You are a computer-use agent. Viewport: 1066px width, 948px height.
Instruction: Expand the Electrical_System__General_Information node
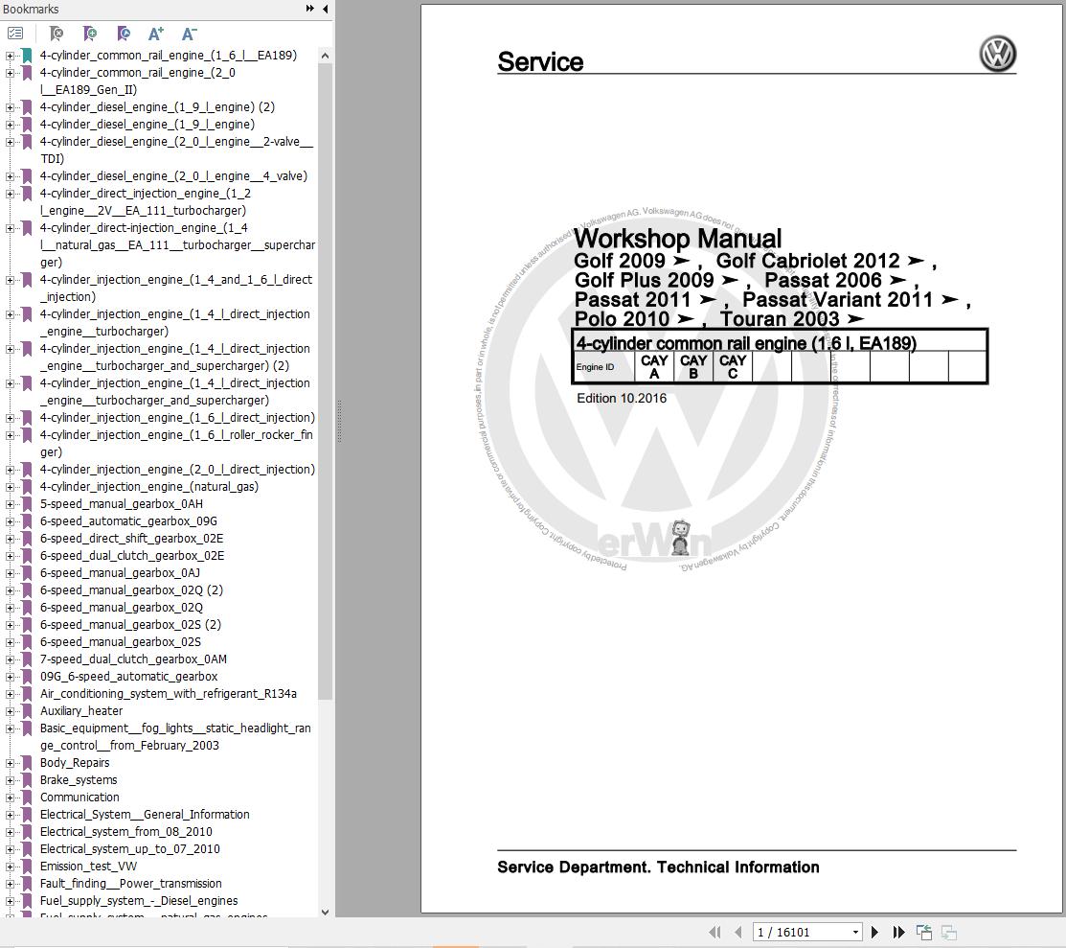tap(10, 815)
